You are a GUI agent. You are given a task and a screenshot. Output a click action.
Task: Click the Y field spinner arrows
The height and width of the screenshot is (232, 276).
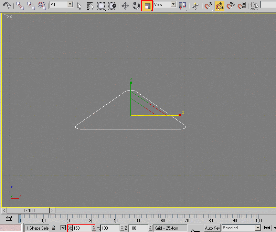[x=122, y=228]
